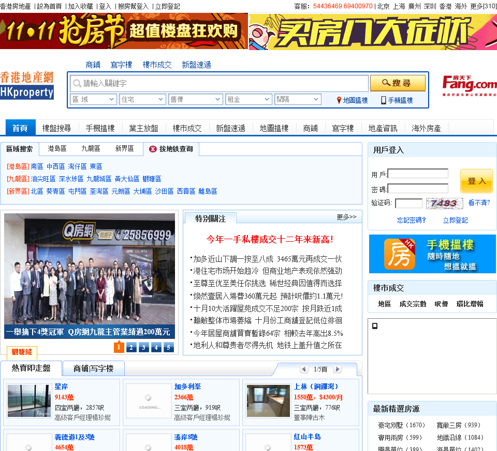Click 設為首頁 in top bar
This screenshot has width=497, height=451.
(50, 6)
